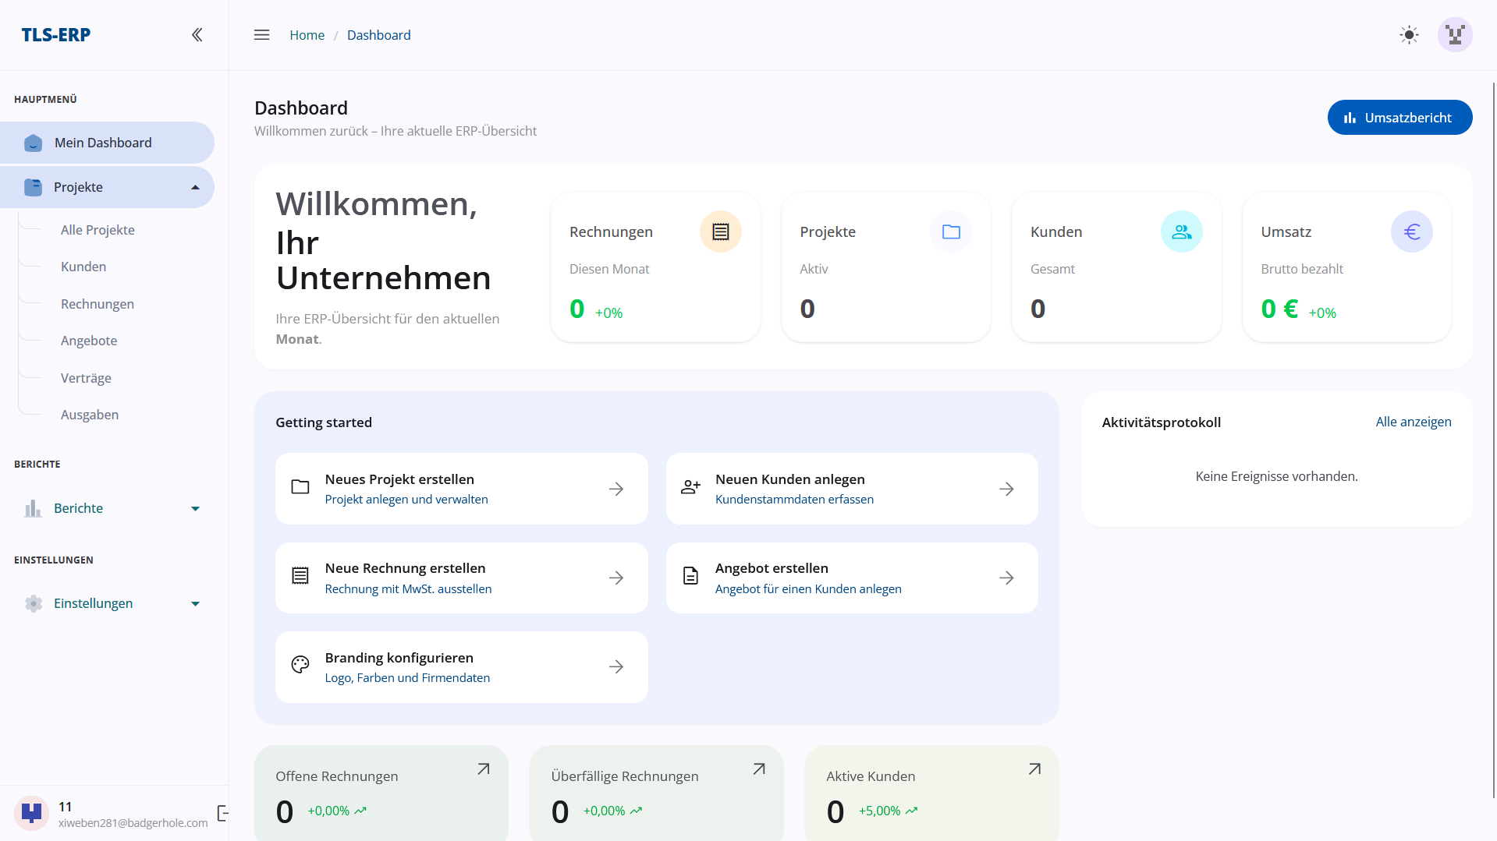Expand the Berichte menu
The image size is (1497, 841).
click(107, 508)
